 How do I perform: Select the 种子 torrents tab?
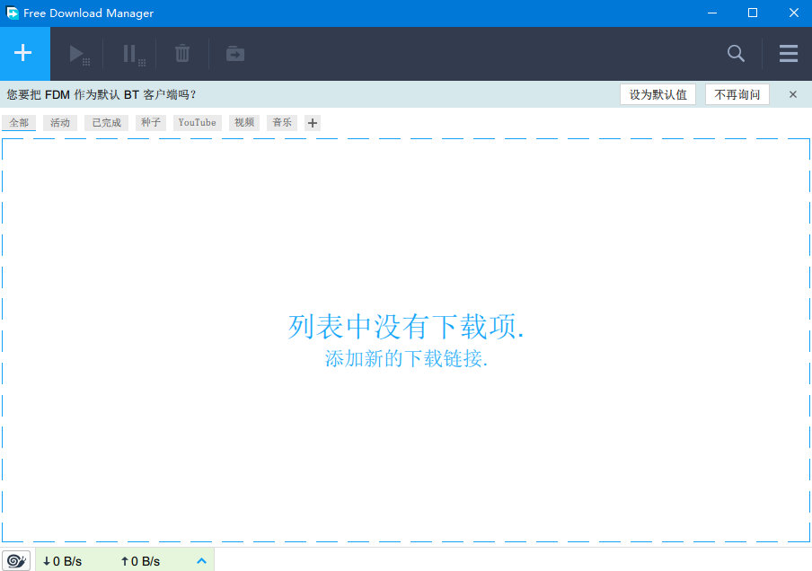[x=150, y=122]
